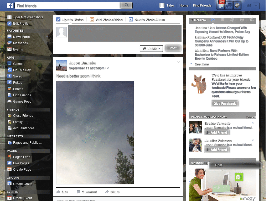Like Jason Barnabe's post
269x201 pixels.
coord(62,192)
